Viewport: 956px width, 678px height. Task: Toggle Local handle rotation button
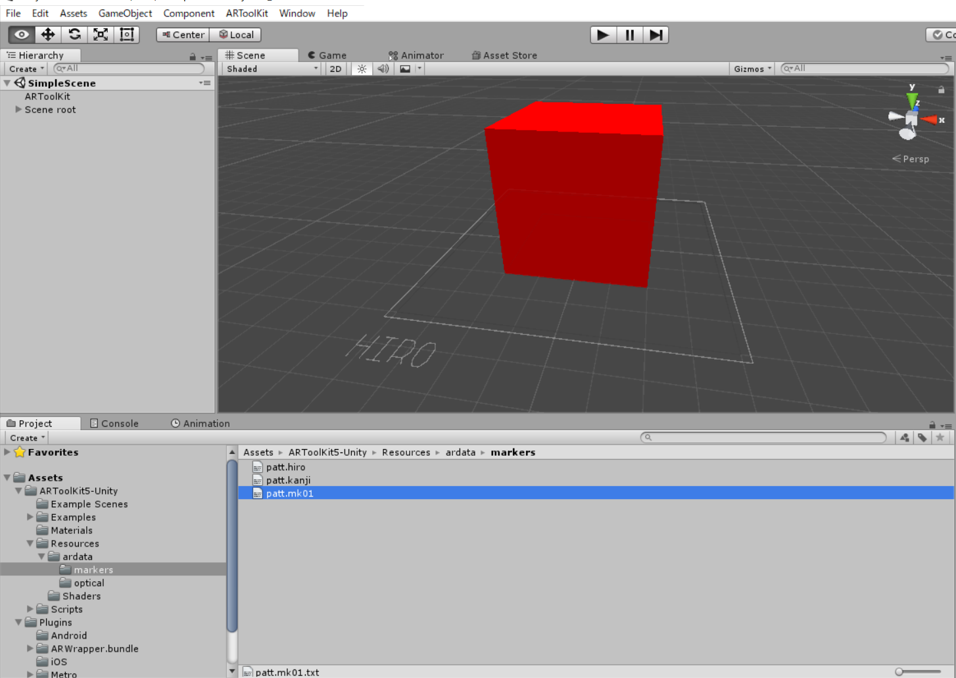(235, 35)
